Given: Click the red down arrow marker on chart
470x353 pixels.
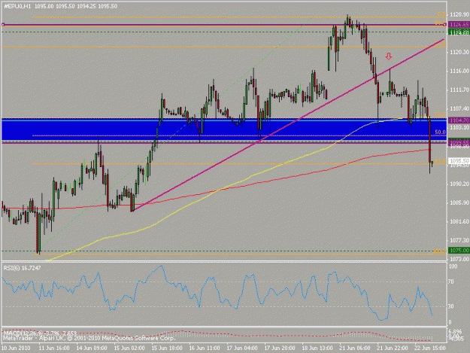Looking at the screenshot, I should tap(389, 56).
